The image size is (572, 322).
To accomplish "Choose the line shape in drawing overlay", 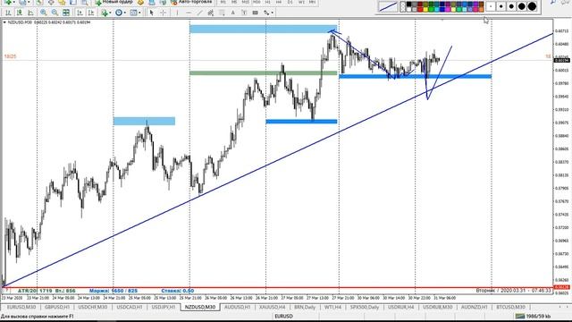I will (x=388, y=6).
